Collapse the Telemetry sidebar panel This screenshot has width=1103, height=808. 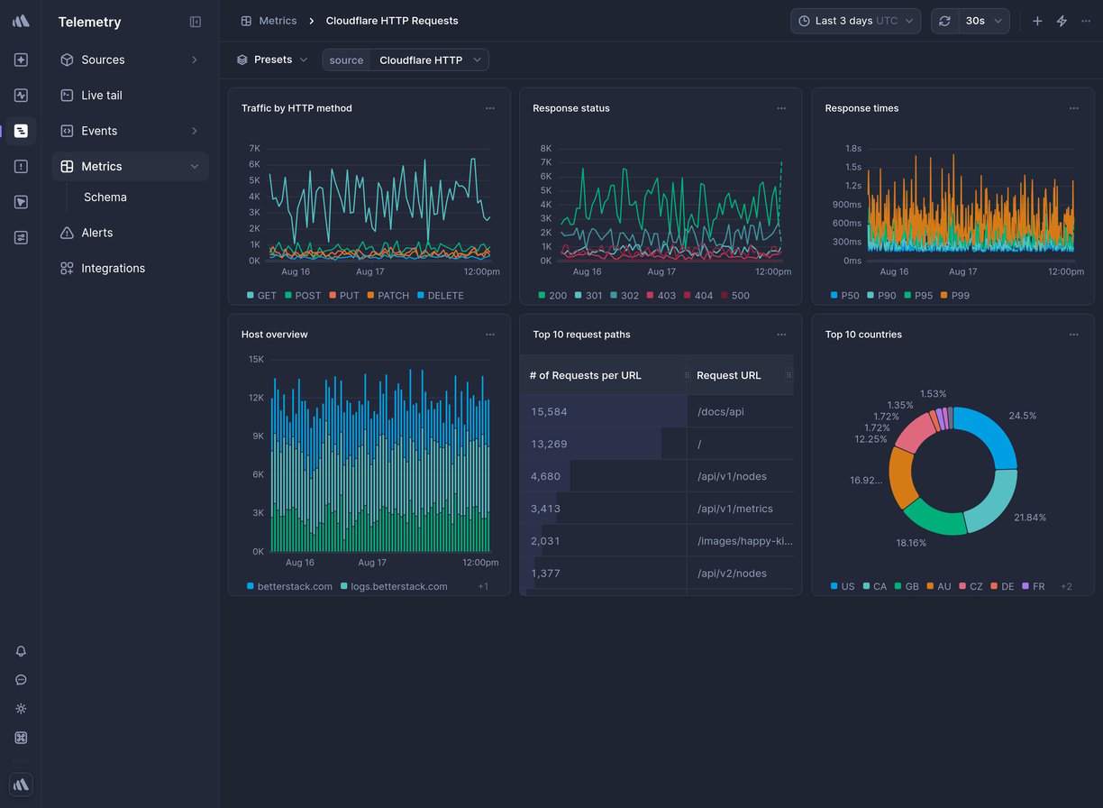196,22
